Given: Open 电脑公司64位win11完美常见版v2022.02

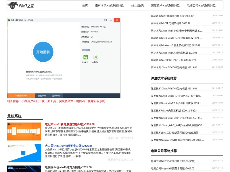Looking at the screenshot, I should coord(172,169).
